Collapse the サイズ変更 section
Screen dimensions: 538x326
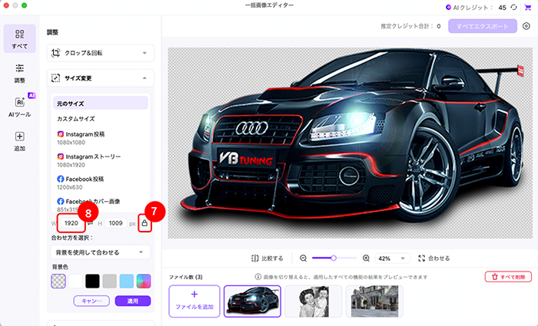click(x=101, y=78)
